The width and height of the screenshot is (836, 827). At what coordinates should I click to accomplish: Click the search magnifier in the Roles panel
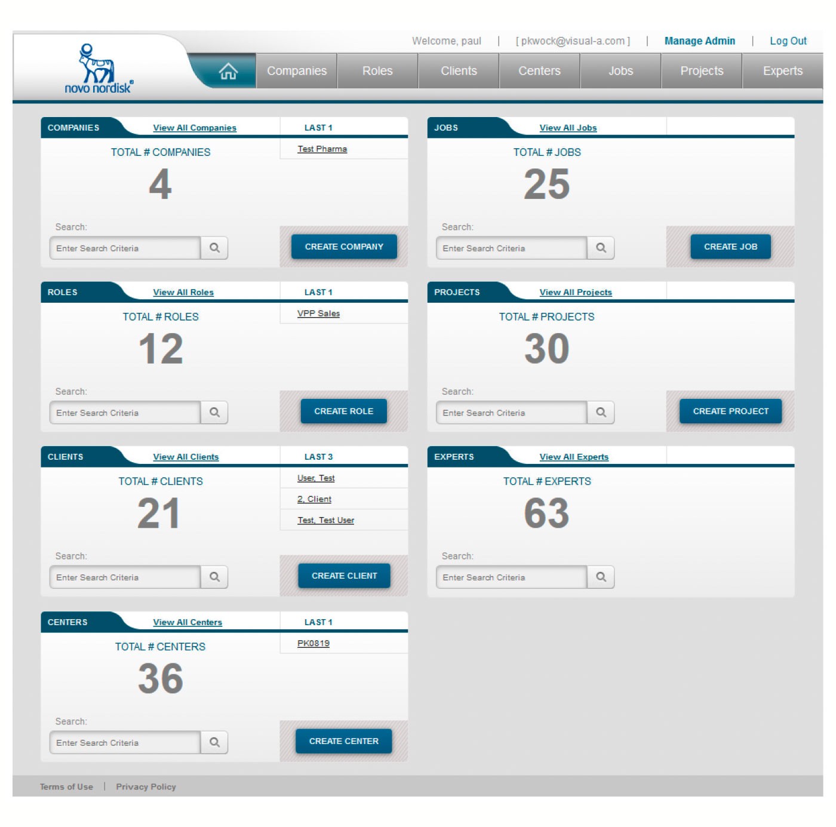pos(214,412)
